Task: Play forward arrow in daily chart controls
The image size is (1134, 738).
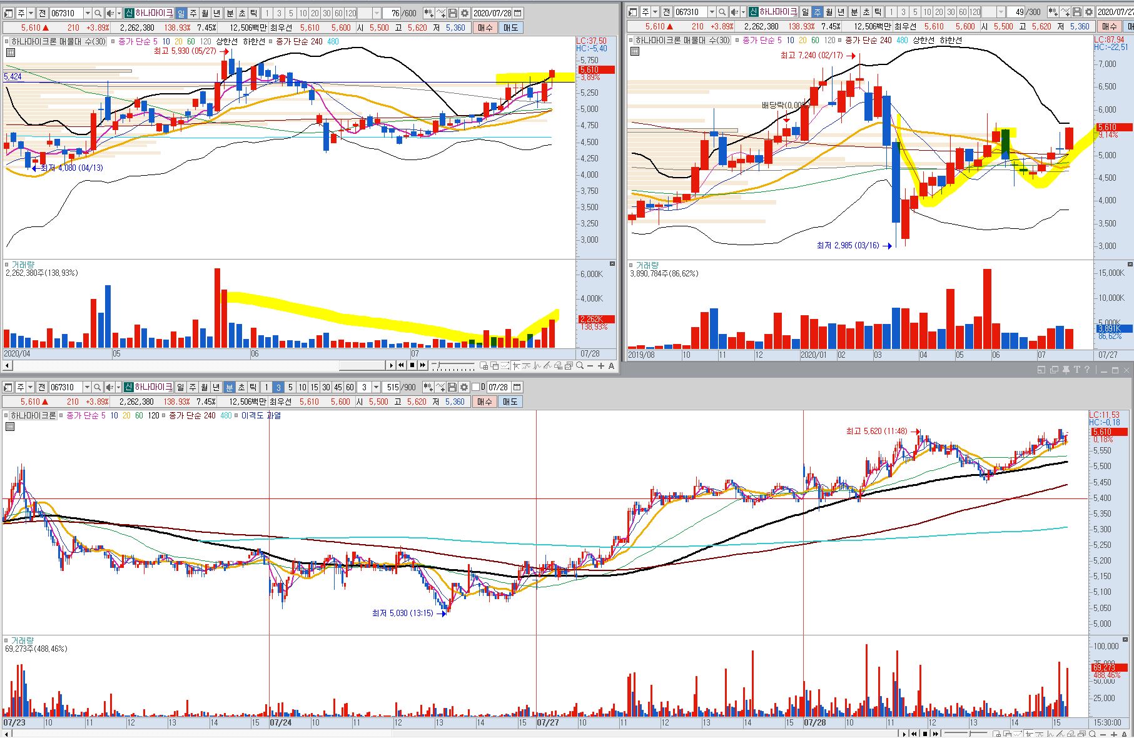Action: (x=392, y=365)
